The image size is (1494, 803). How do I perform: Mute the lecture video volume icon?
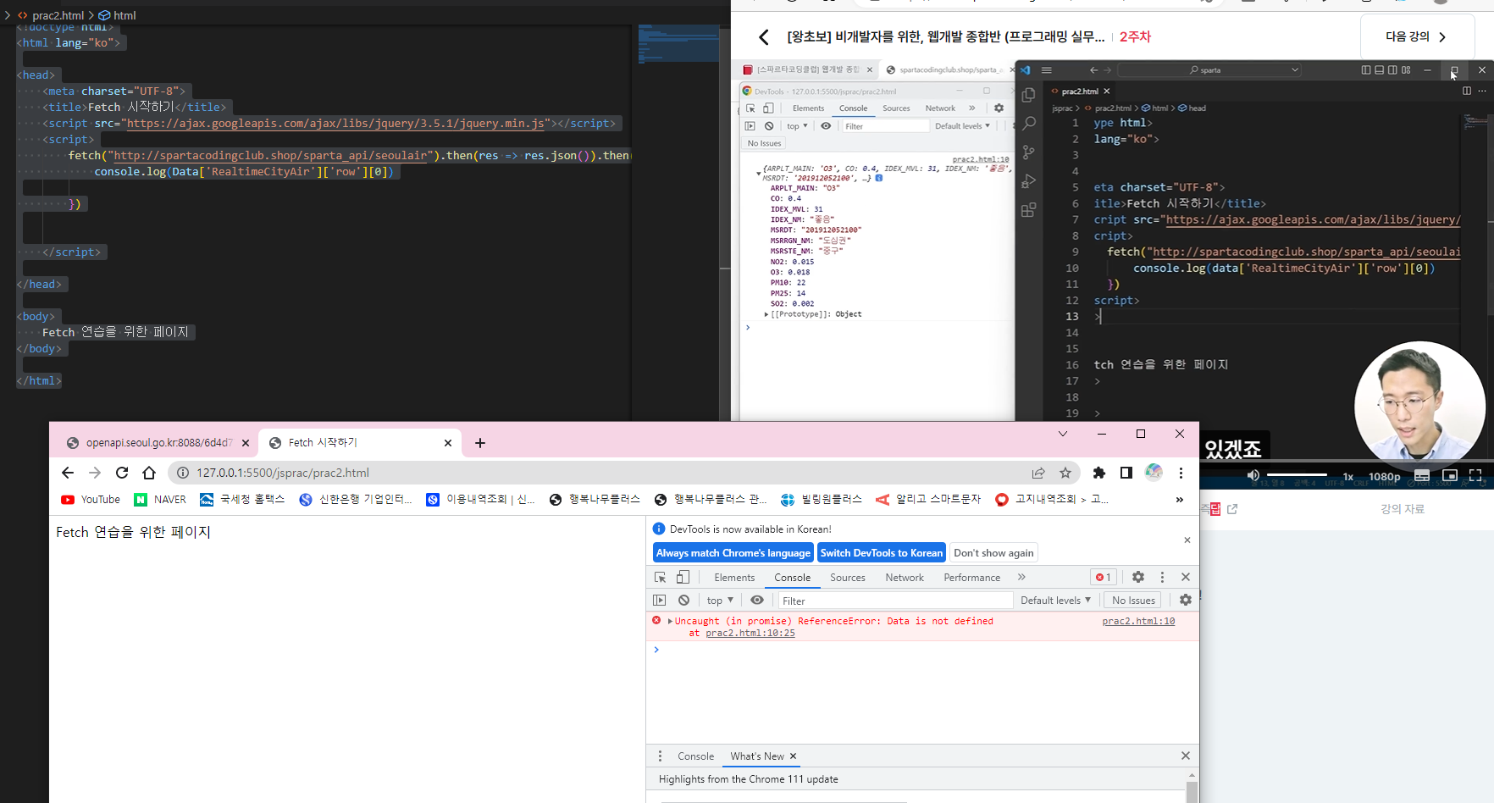point(1253,475)
